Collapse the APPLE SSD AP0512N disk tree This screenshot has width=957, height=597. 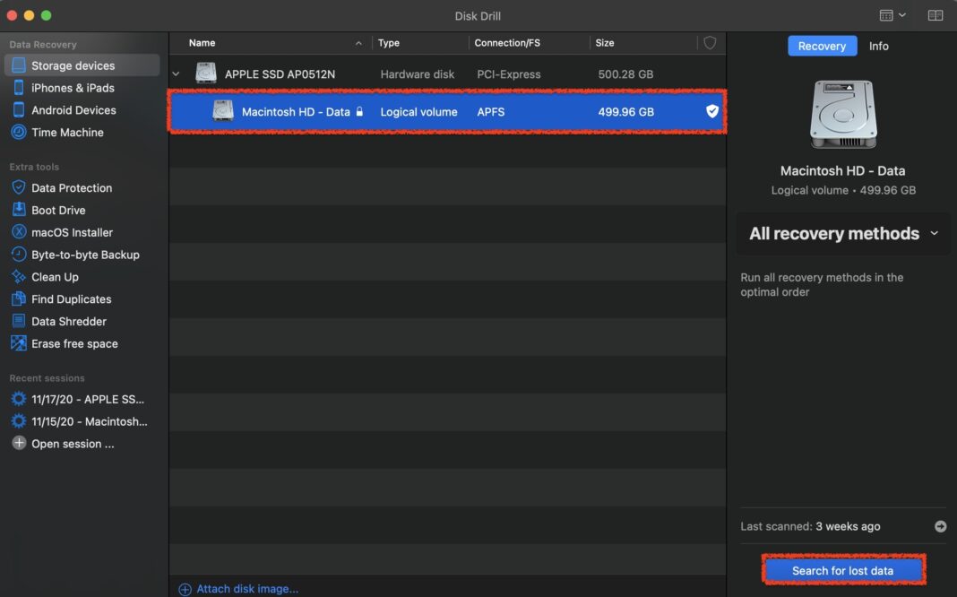tap(176, 74)
